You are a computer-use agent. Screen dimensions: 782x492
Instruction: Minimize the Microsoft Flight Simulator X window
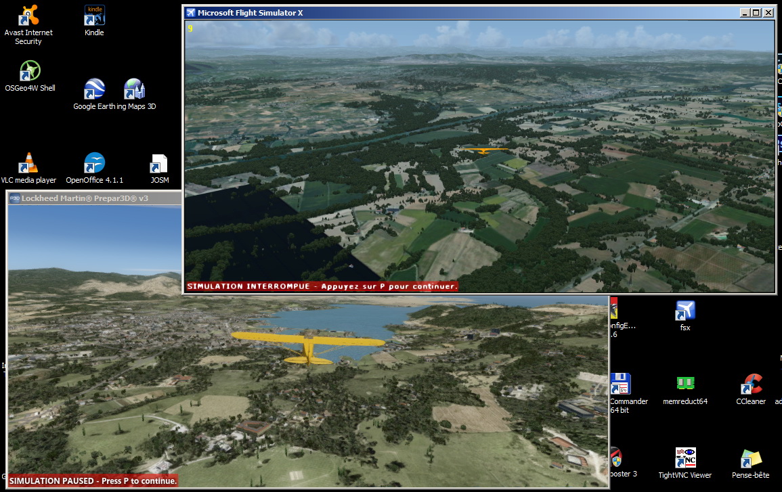[745, 13]
